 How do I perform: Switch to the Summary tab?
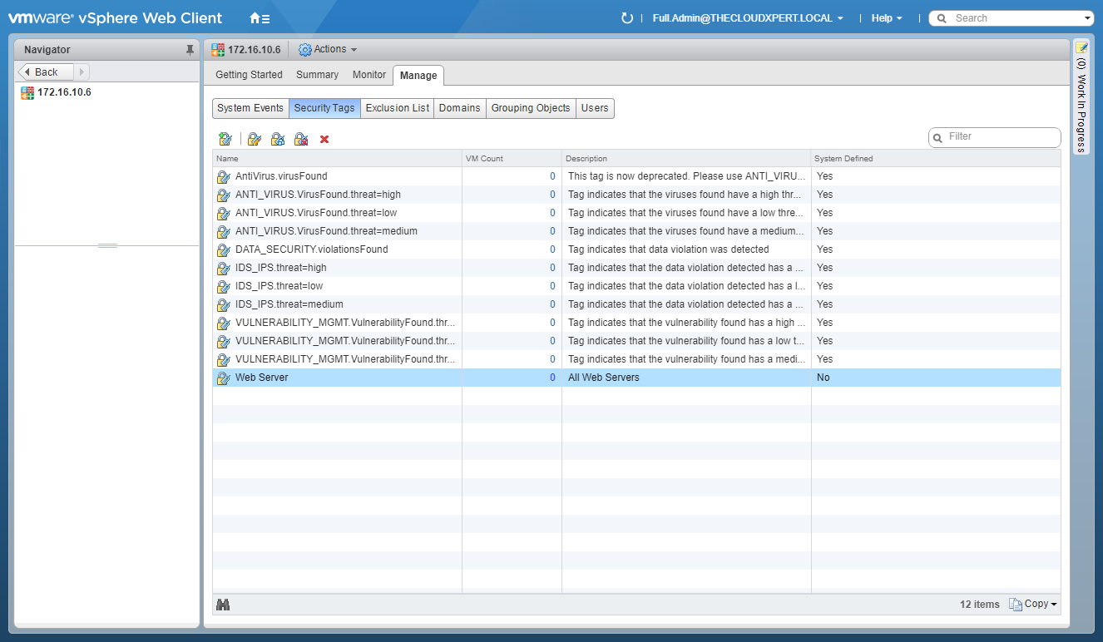click(317, 75)
